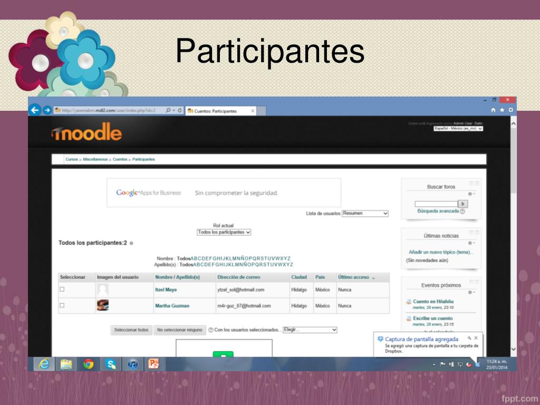
Task: Click the Salir logout link
Action: tap(479, 123)
